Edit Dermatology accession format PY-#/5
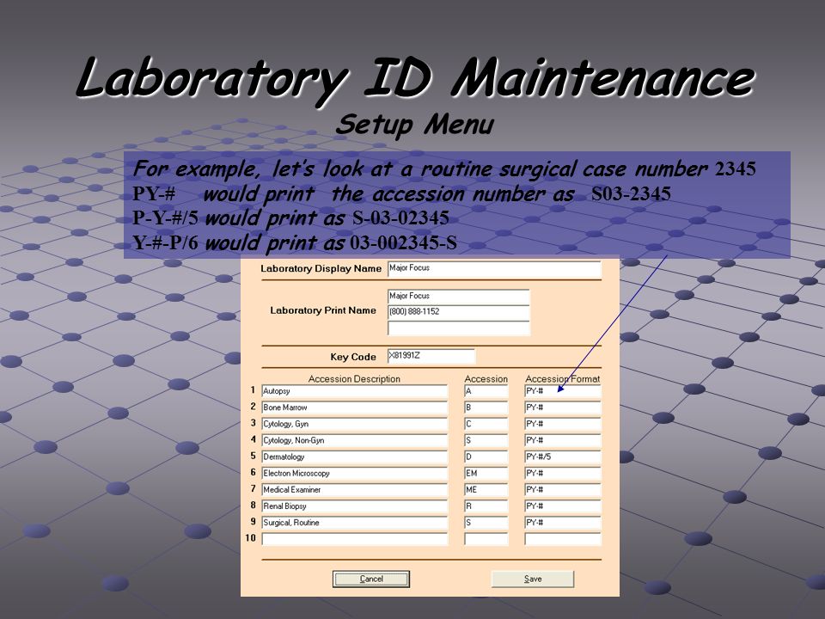Viewport: 825px width, 619px height. pyautogui.click(x=562, y=457)
